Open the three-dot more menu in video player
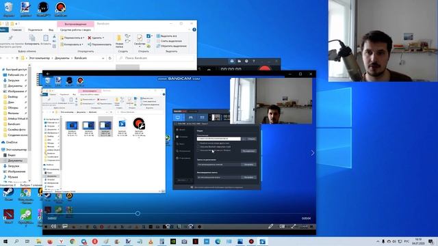The width and height of the screenshot is (438, 246). (x=305, y=226)
